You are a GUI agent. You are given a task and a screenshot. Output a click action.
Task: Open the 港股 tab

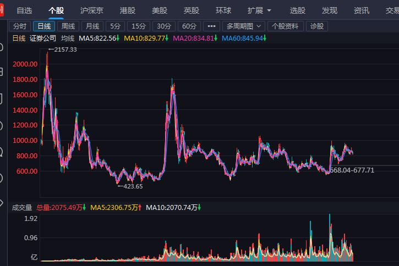[x=128, y=10]
